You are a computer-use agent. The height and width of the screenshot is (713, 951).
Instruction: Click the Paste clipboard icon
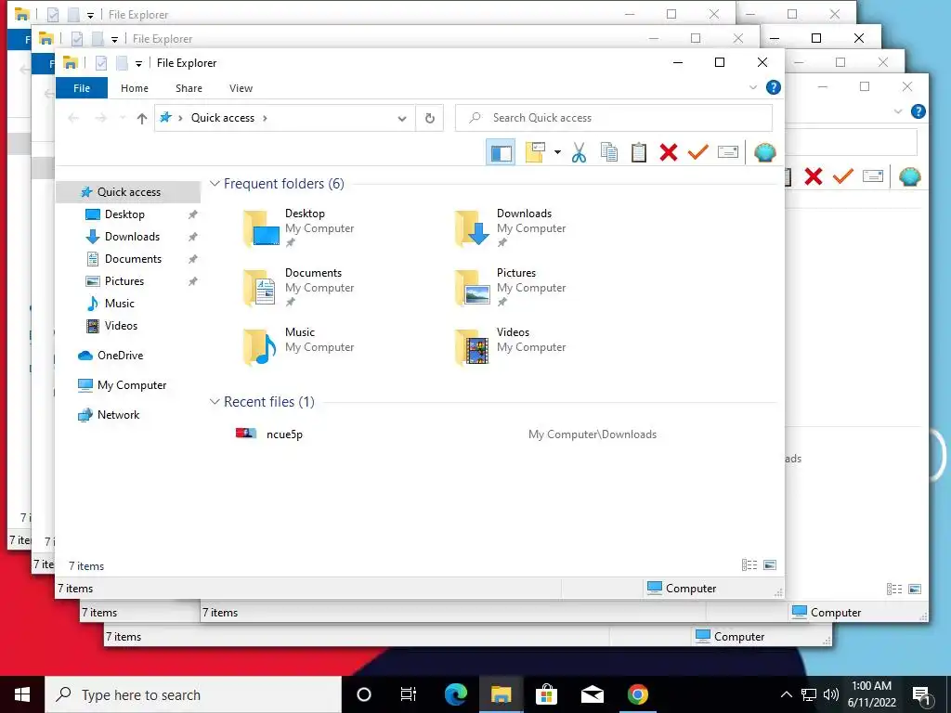click(639, 153)
